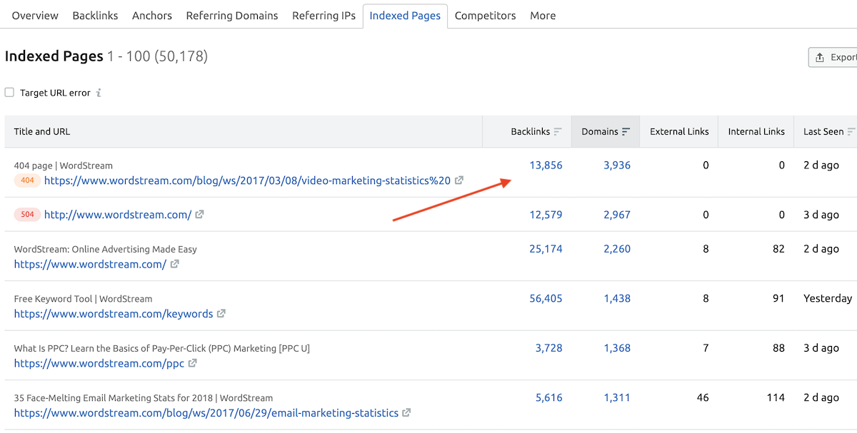This screenshot has width=857, height=433.
Task: Open the Competitors tab
Action: [485, 15]
